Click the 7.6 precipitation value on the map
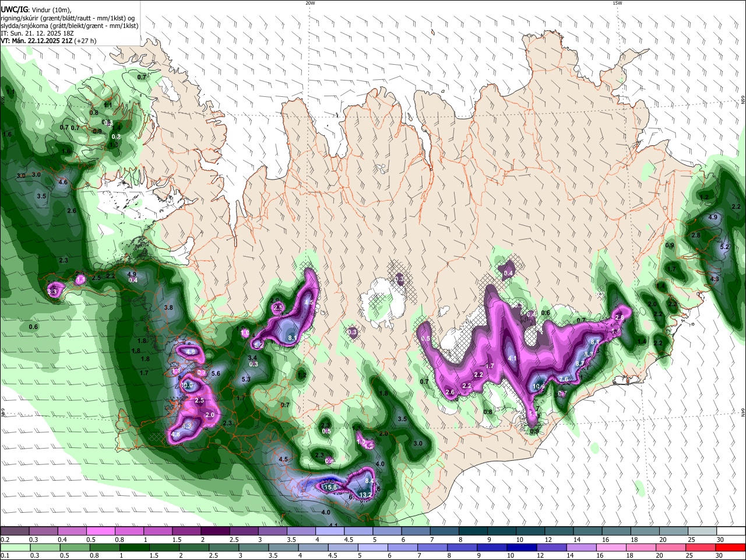Image resolution: width=746 pixels, height=560 pixels. tap(564, 379)
